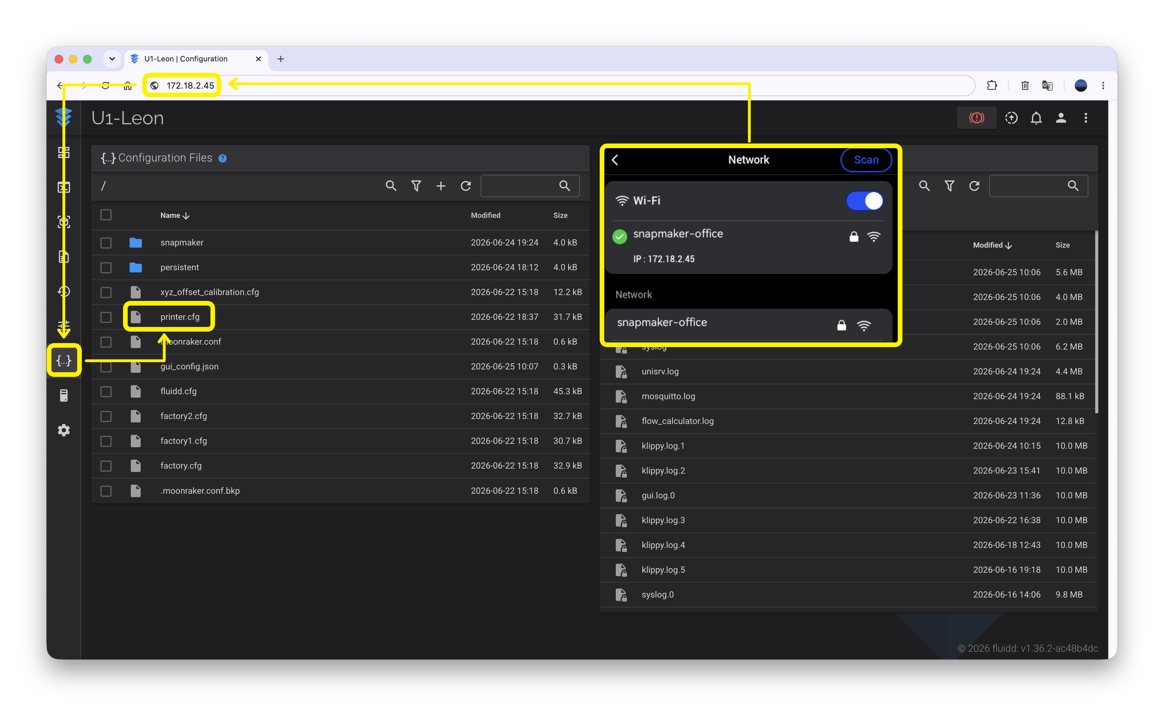Open the browser tab search dropdown arrow
The height and width of the screenshot is (706, 1164).
point(112,59)
